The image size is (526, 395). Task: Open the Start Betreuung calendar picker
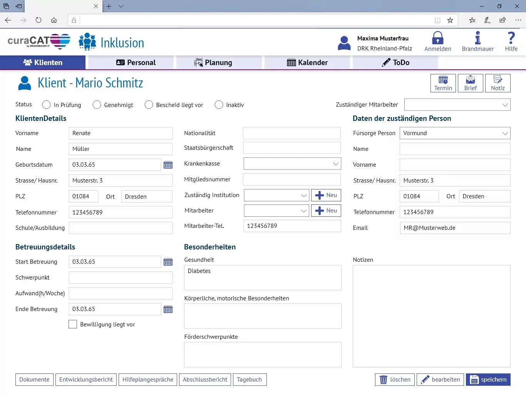pos(168,262)
